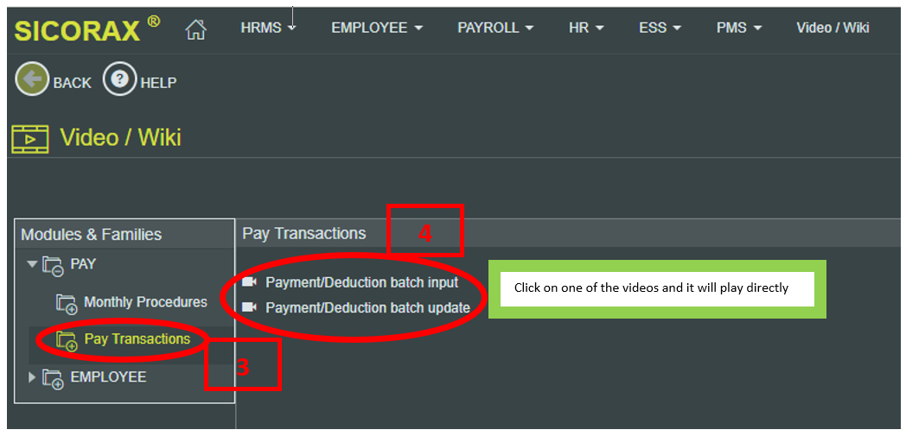Click camera icon for batch input video
906x436 pixels.
[x=250, y=282]
